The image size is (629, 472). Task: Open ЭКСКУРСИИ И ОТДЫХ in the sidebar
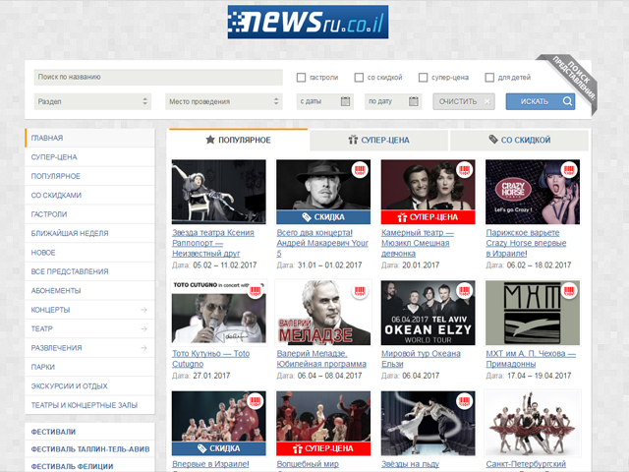click(x=89, y=386)
